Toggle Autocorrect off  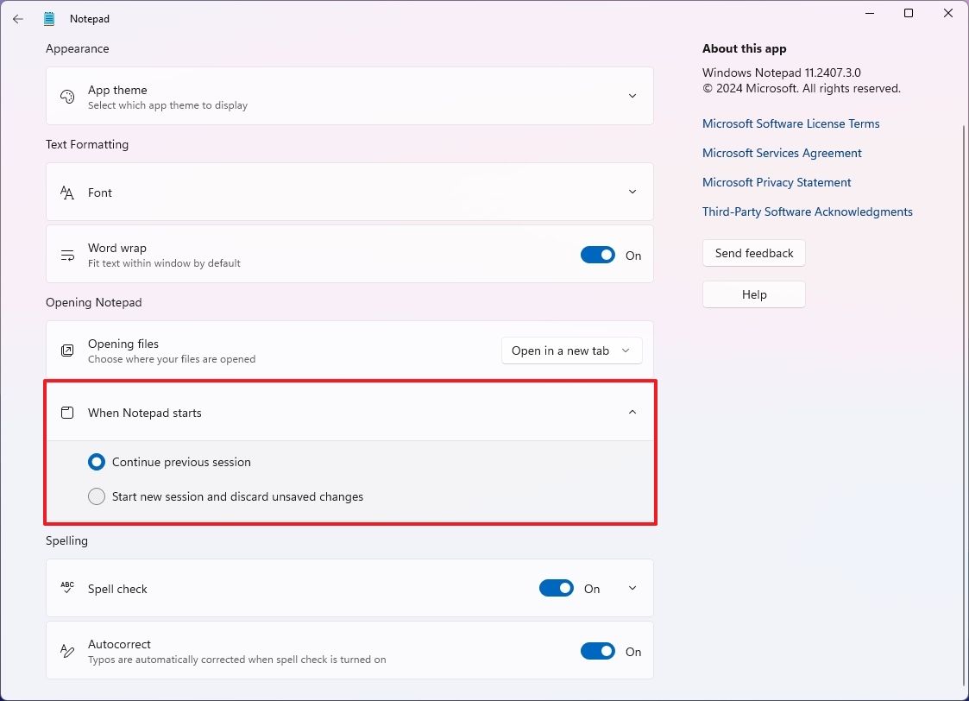(598, 651)
